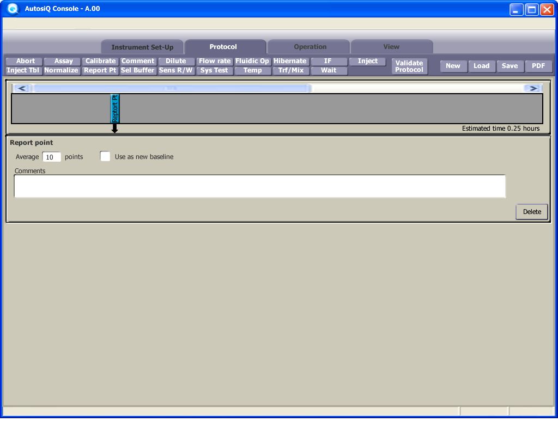Image resolution: width=558 pixels, height=428 pixels.
Task: Click the AutosiQ Console title bar icon
Action: click(x=13, y=9)
